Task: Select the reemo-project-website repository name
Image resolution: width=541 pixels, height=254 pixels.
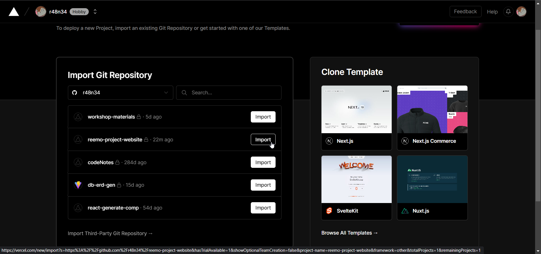Action: tap(115, 140)
